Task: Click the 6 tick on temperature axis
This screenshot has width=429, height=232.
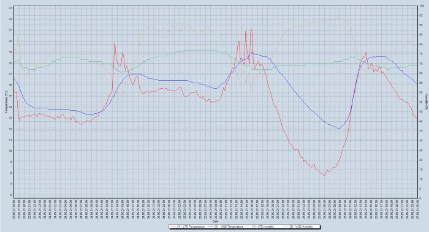Action: [x=11, y=195]
